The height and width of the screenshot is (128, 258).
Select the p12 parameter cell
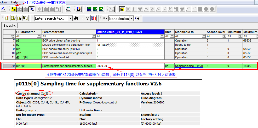coord(29,53)
